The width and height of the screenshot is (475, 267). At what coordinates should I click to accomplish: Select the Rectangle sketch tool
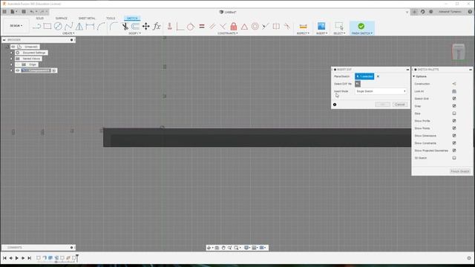[x=47, y=27]
